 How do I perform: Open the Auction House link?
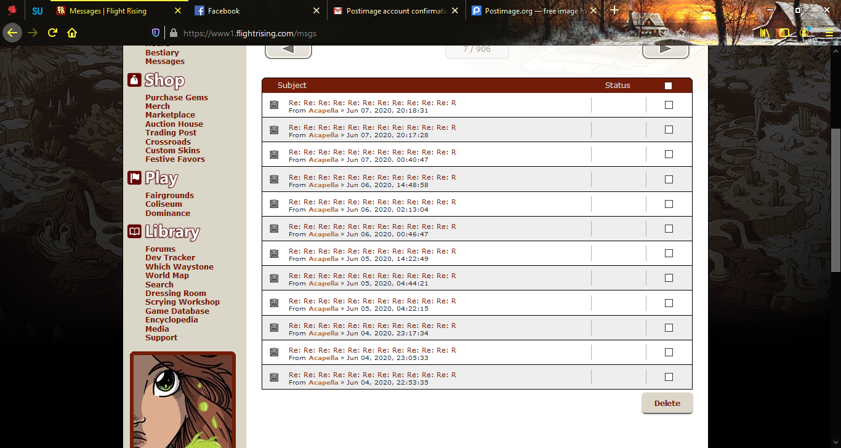click(x=174, y=124)
